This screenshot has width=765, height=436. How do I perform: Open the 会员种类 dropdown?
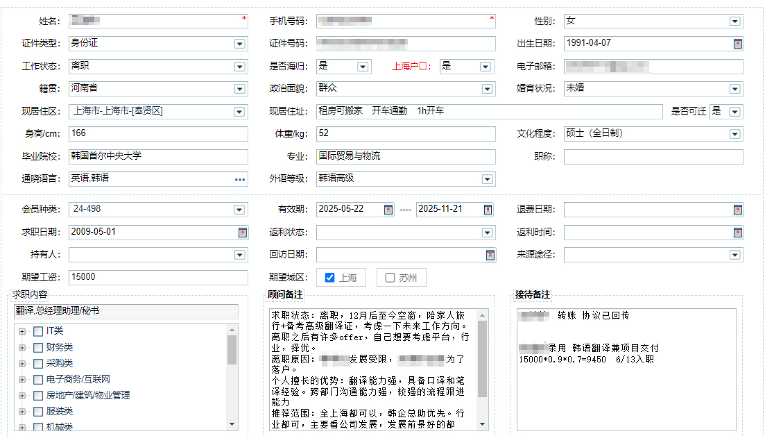pyautogui.click(x=239, y=210)
